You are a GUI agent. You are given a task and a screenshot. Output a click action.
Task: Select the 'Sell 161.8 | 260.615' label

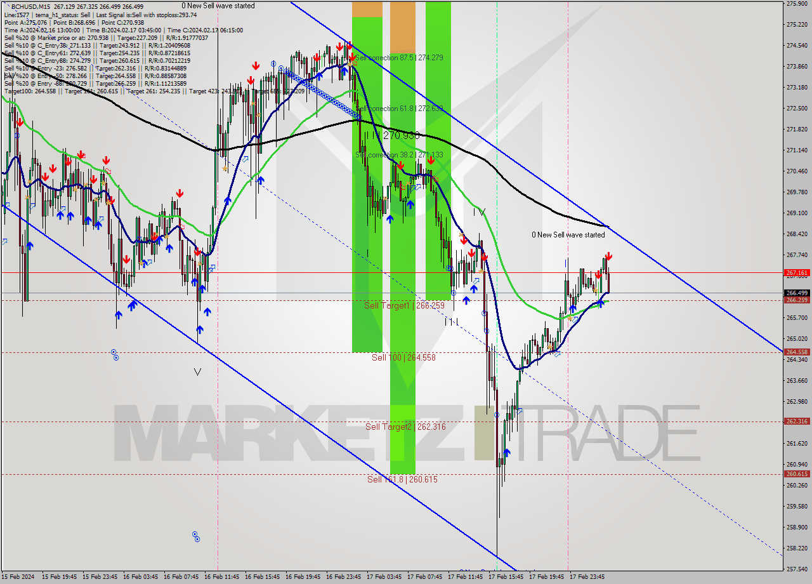pos(403,480)
